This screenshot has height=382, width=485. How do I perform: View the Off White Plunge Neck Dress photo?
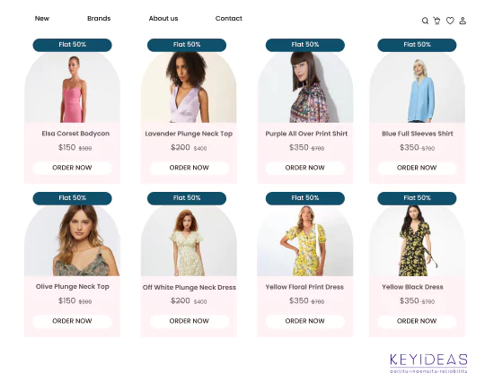coord(189,241)
